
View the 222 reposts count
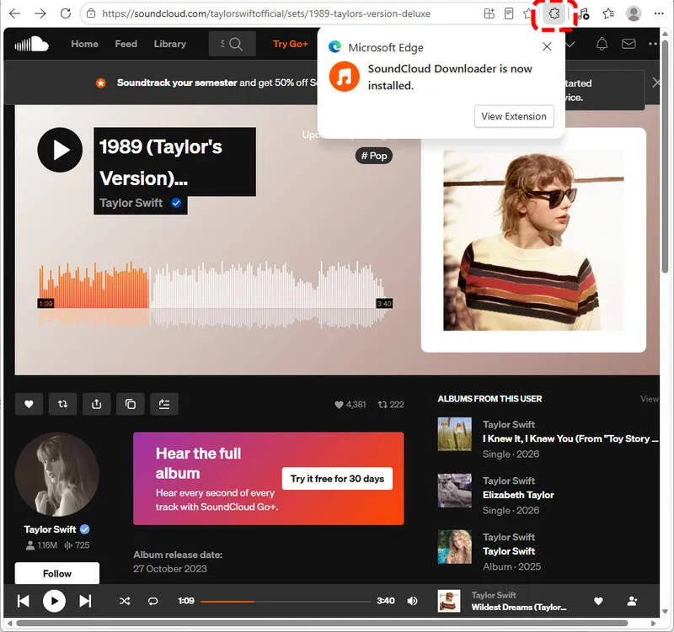[391, 405]
